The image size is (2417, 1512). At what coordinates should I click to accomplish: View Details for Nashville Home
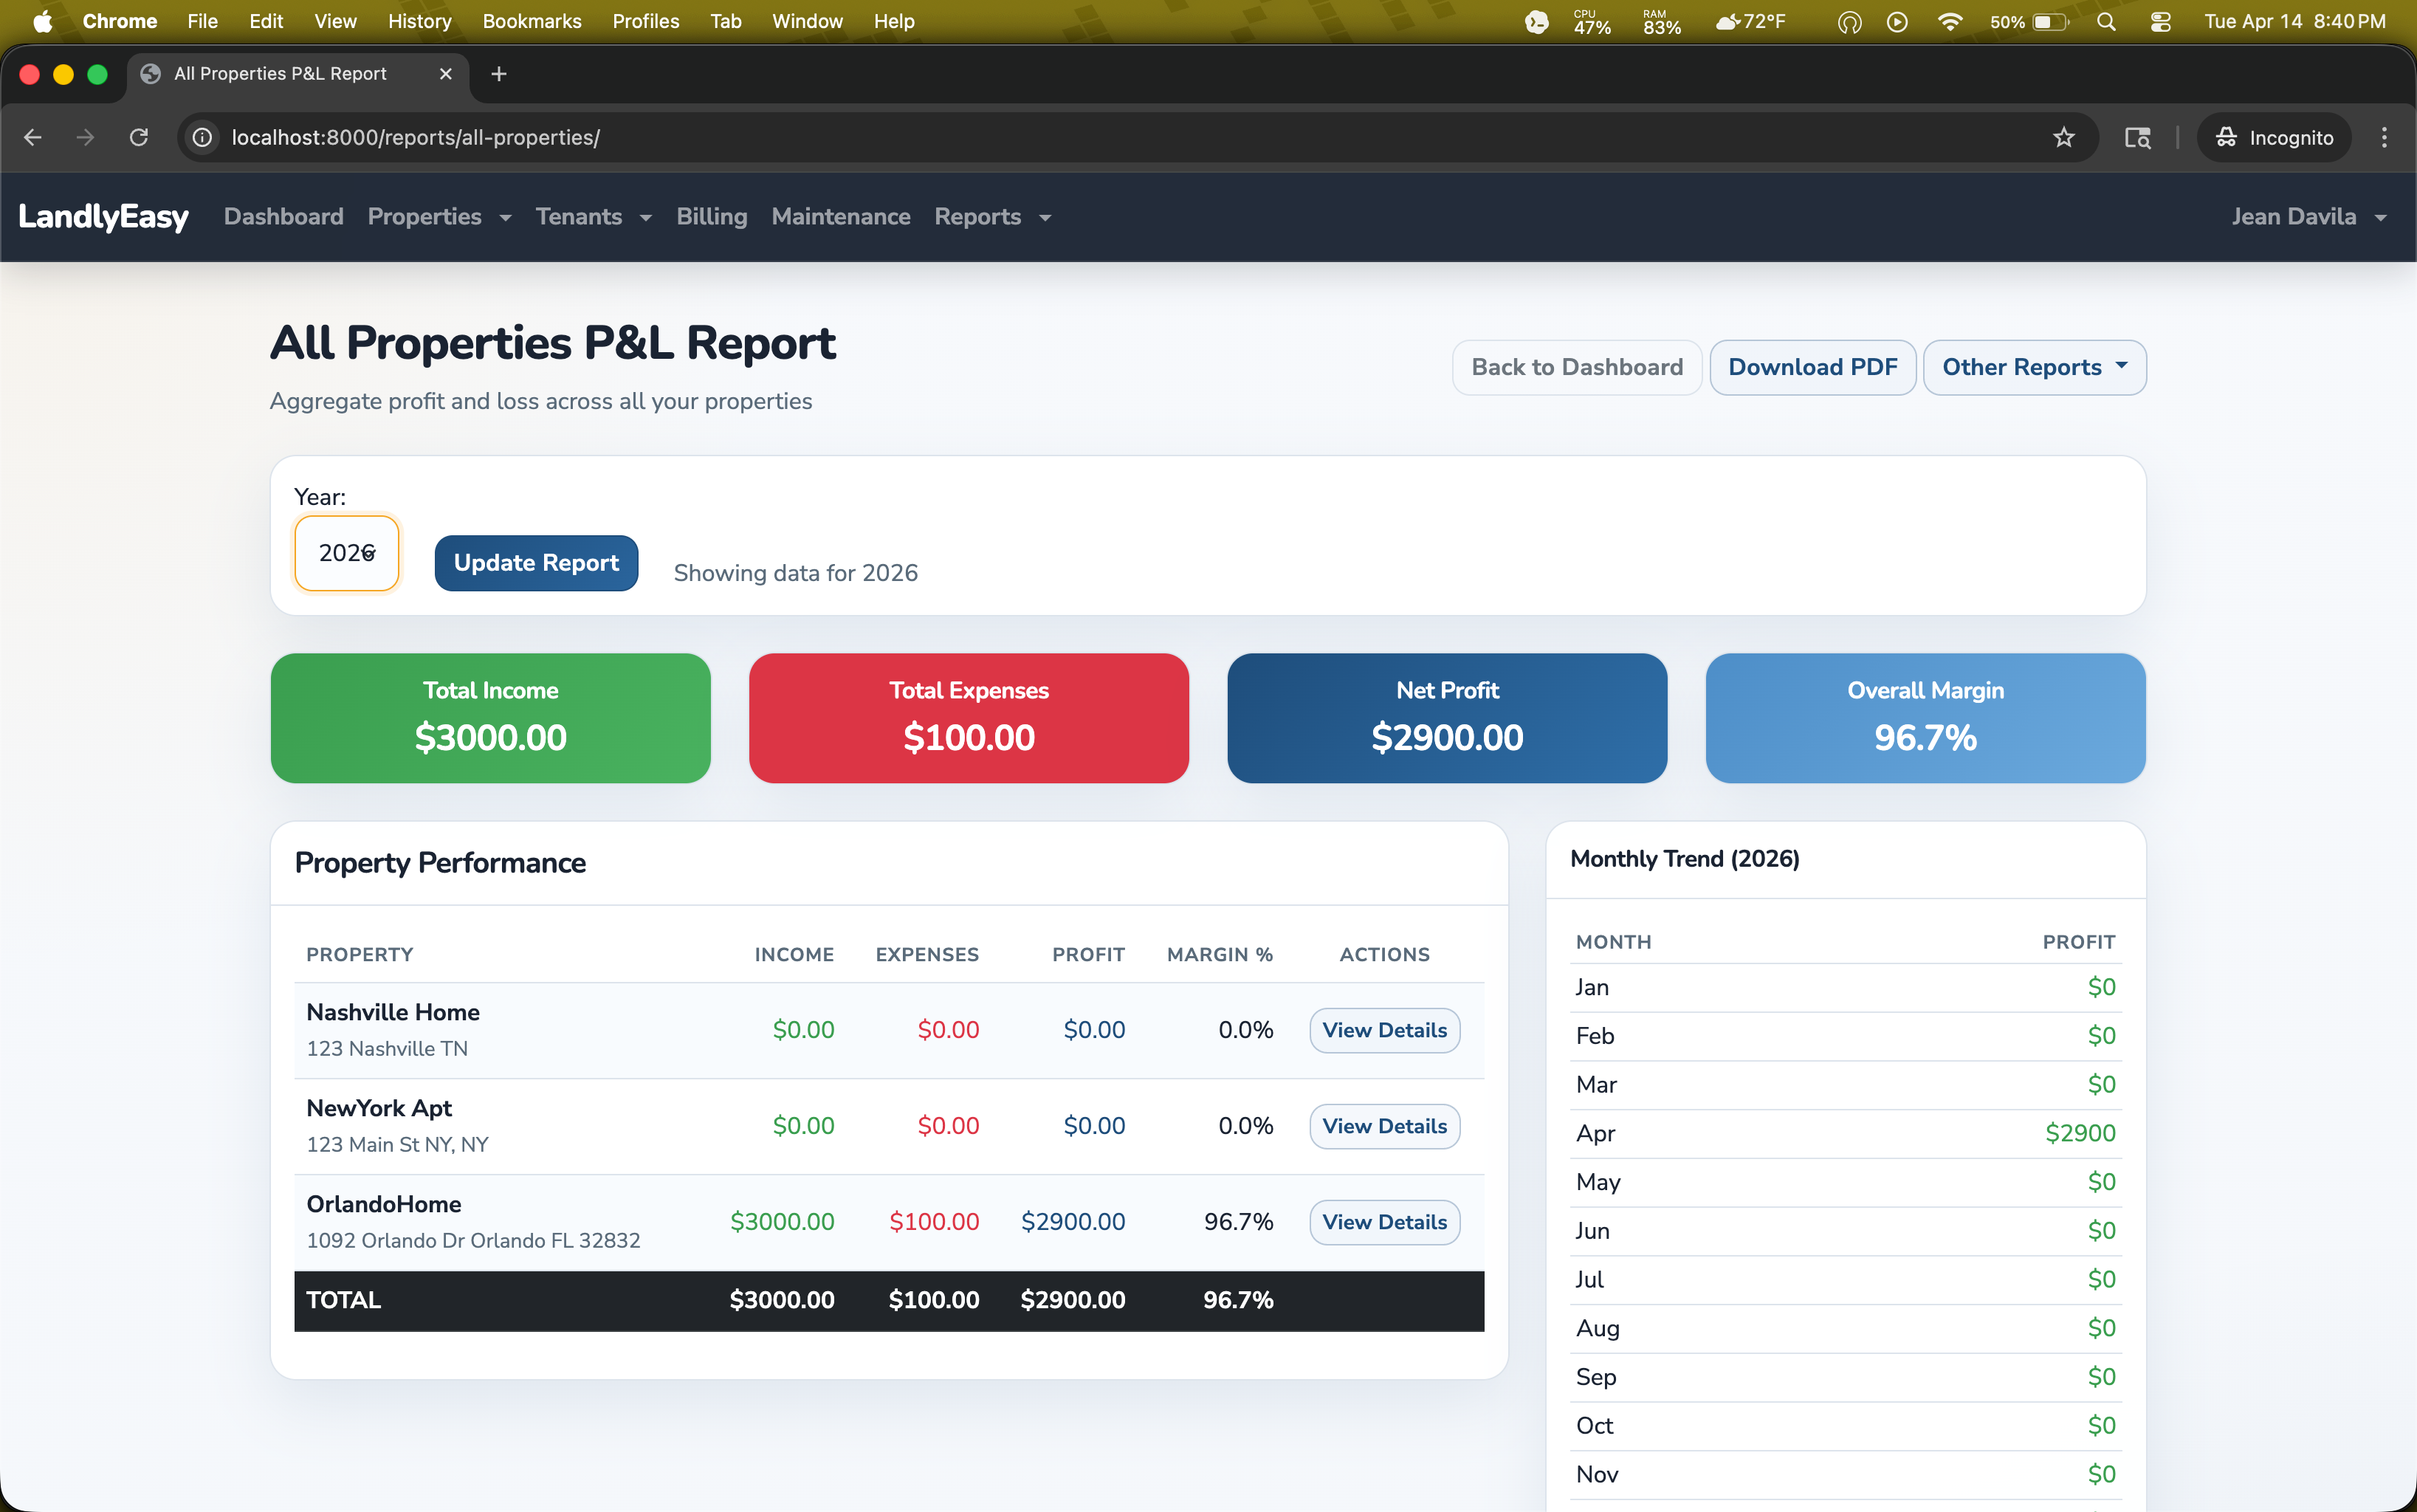coord(1384,1030)
